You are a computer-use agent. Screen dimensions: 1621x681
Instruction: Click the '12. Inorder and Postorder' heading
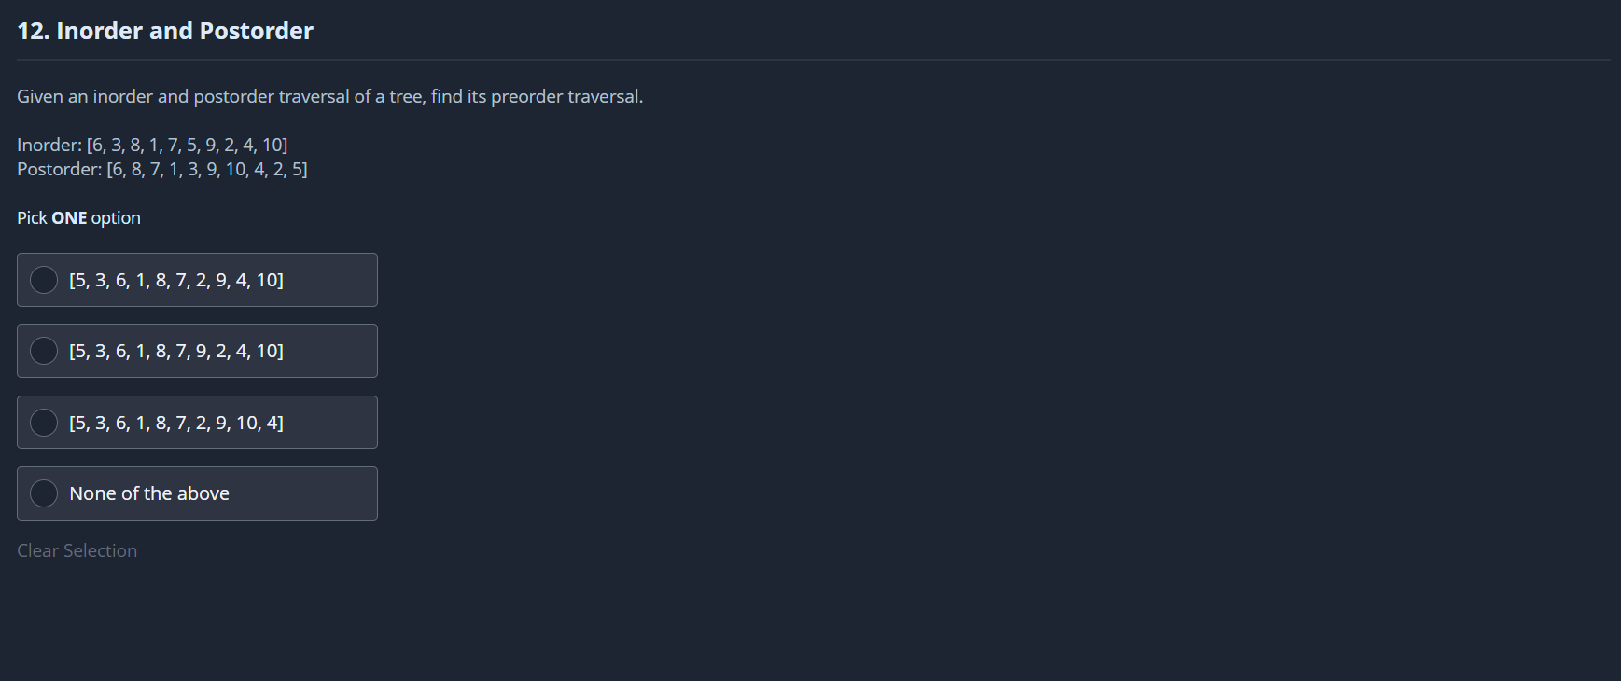(x=165, y=31)
